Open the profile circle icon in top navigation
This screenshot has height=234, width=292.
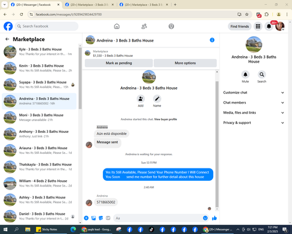171,26
